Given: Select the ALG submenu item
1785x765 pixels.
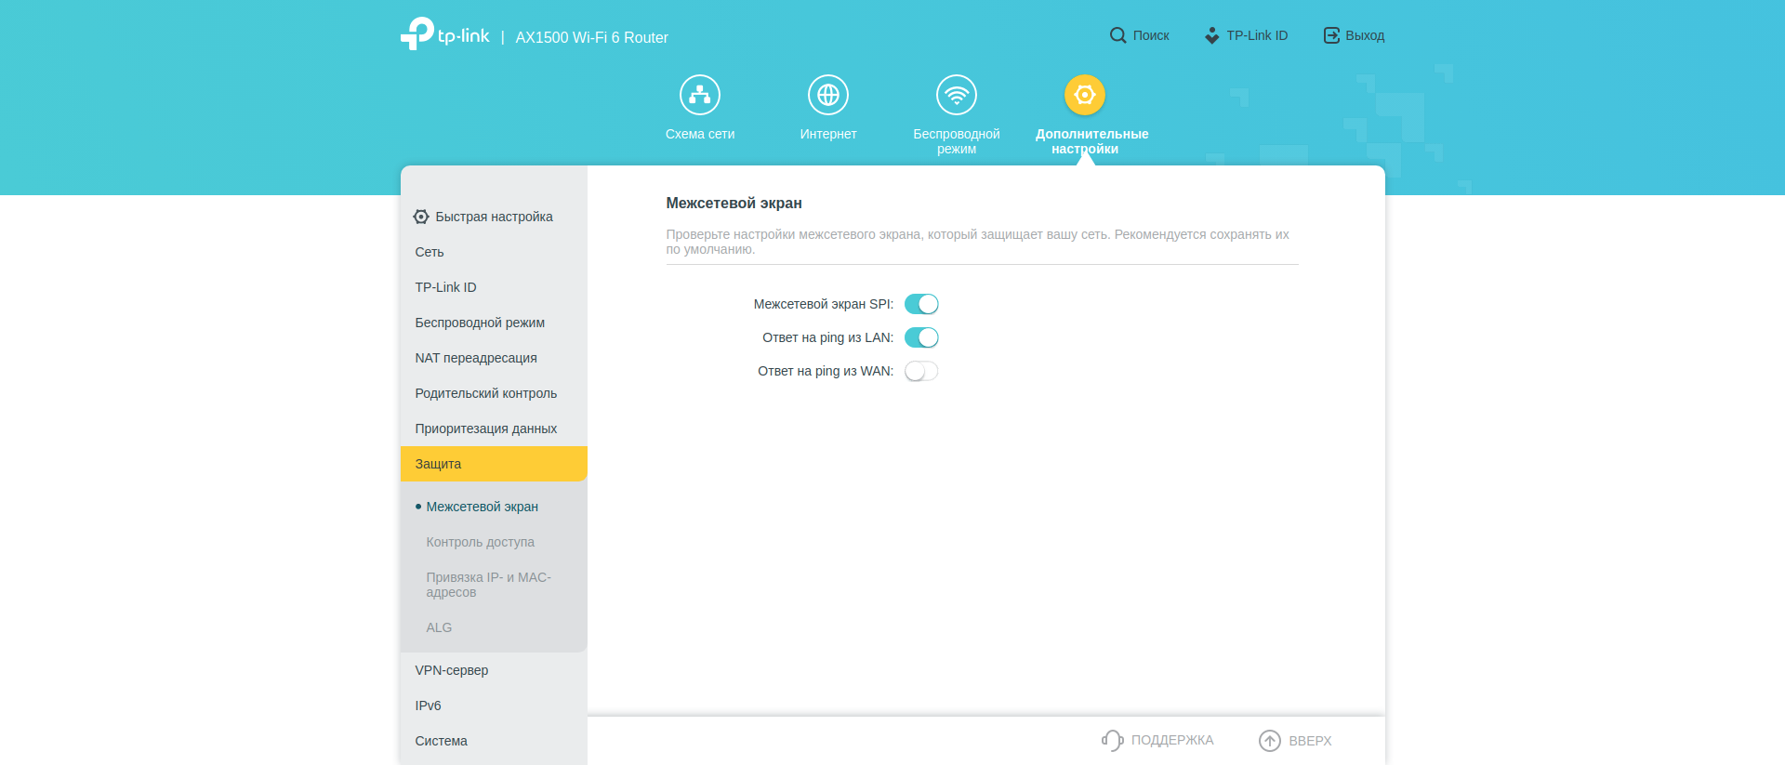Looking at the screenshot, I should [x=439, y=627].
